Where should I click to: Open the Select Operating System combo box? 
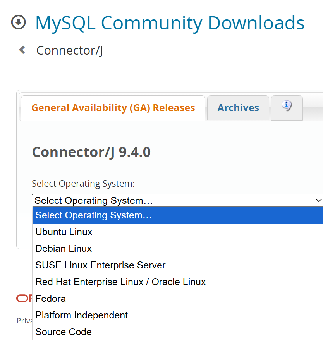point(155,200)
